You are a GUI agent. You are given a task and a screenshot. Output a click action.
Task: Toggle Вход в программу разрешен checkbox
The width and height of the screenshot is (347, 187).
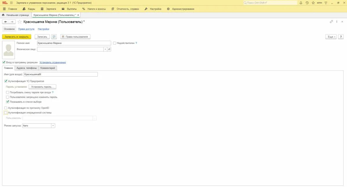point(4,62)
